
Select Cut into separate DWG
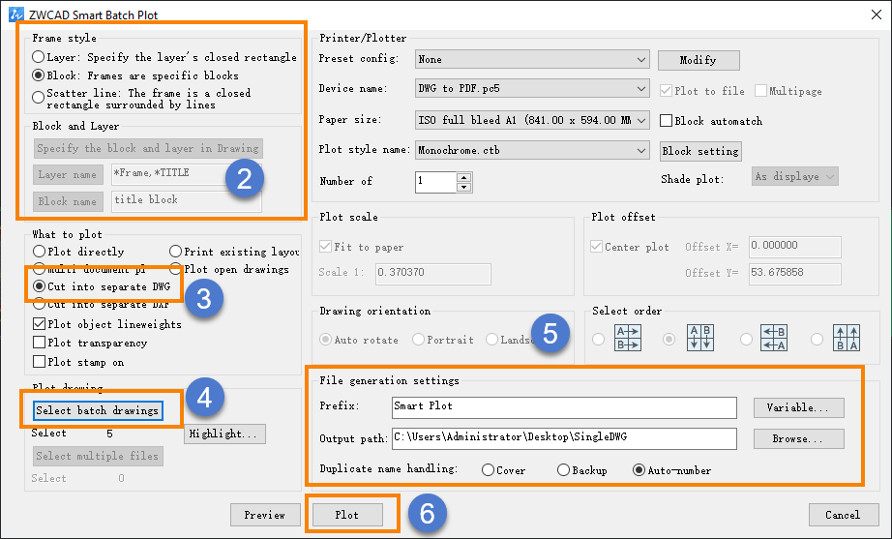39,286
